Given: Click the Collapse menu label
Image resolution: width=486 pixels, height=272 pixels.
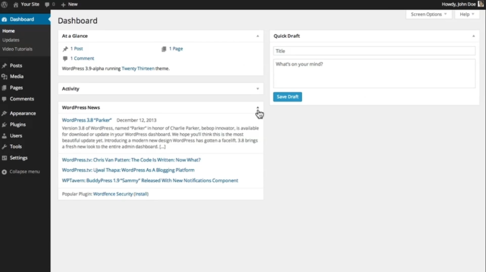Looking at the screenshot, I should pyautogui.click(x=24, y=172).
